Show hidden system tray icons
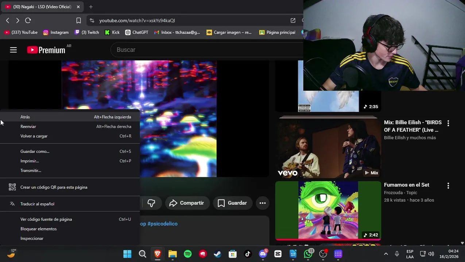Image resolution: width=465 pixels, height=262 pixels. click(386, 254)
